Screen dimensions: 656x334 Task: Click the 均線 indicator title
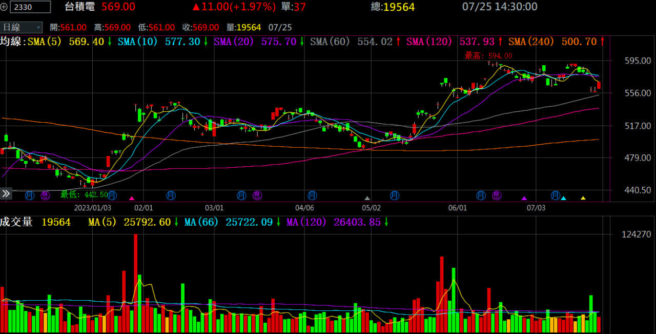(x=11, y=42)
